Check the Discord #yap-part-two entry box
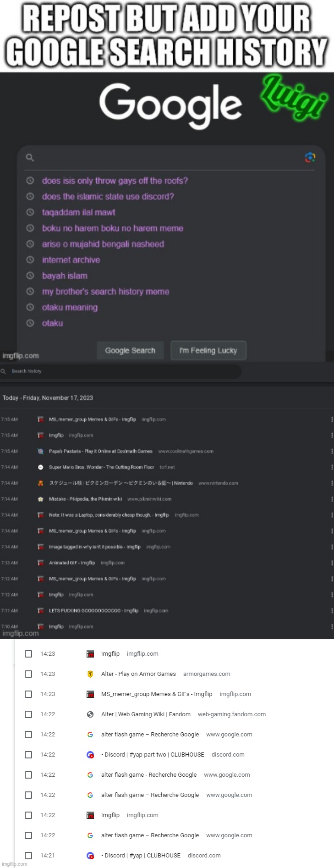The width and height of the screenshot is (334, 868). [x=28, y=755]
